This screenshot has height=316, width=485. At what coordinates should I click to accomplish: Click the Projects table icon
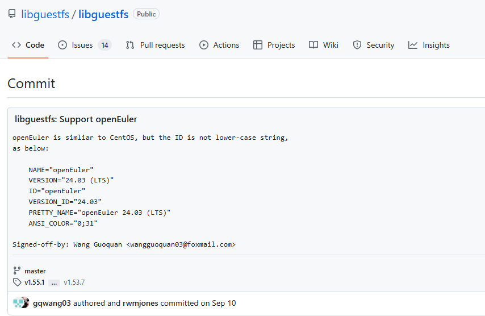click(258, 45)
